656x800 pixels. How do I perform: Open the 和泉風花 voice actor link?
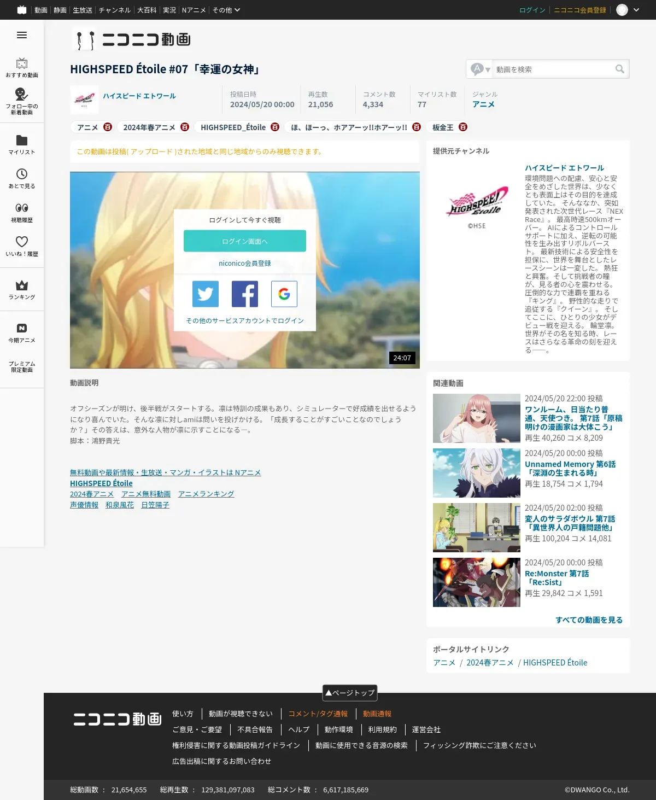point(120,505)
